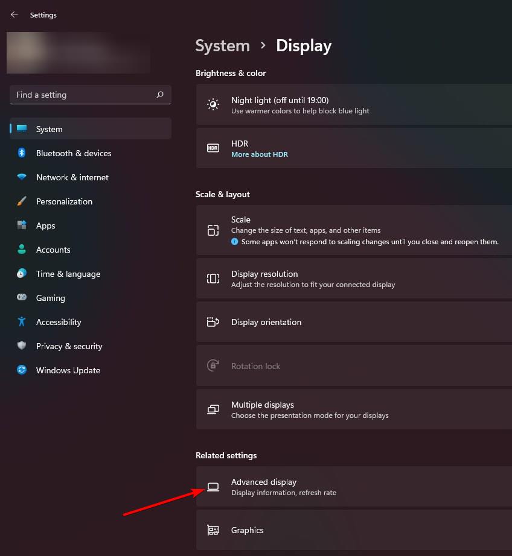Screen dimensions: 512x556
Task: Click the Related settings heading
Action: point(226,455)
